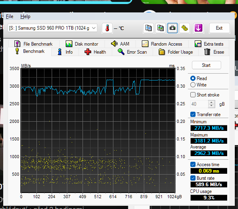This screenshot has width=238, height=209.
Task: Open the Extra tests tab
Action: tap(209, 44)
